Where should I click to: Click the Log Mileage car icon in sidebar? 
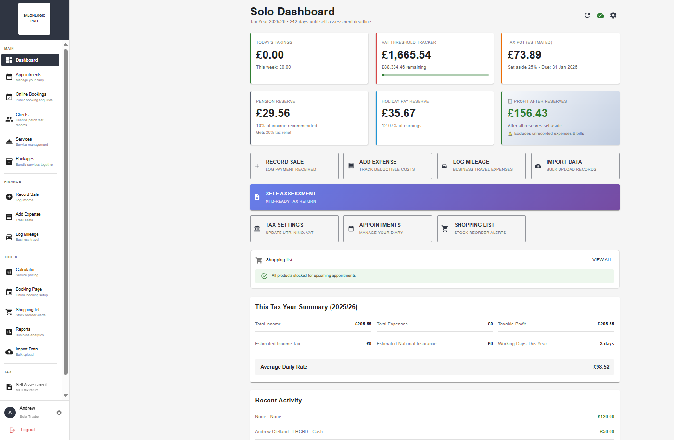pyautogui.click(x=9, y=237)
